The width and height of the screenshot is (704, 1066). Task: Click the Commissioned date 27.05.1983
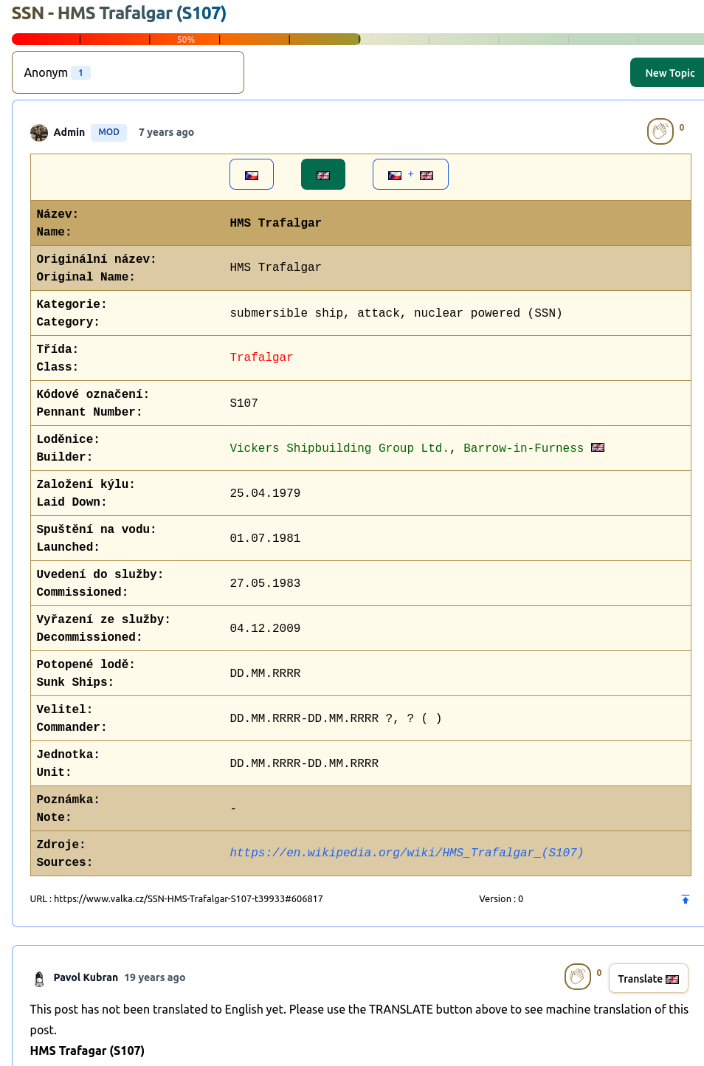pyautogui.click(x=265, y=583)
